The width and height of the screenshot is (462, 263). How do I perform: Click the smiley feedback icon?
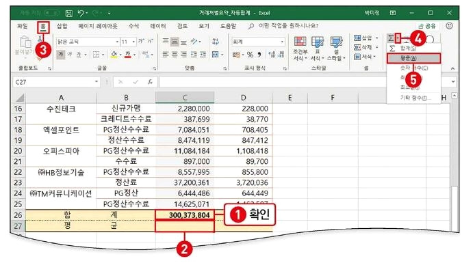449,26
